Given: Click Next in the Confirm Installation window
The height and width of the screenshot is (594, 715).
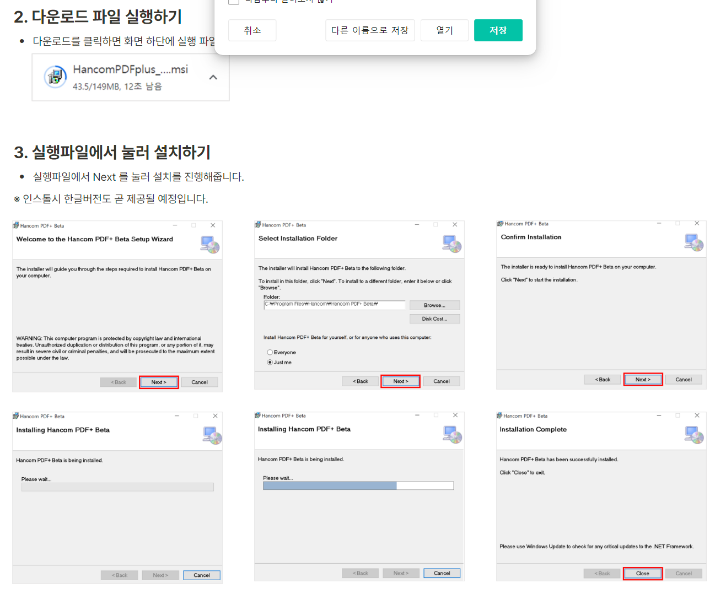Looking at the screenshot, I should 643,380.
